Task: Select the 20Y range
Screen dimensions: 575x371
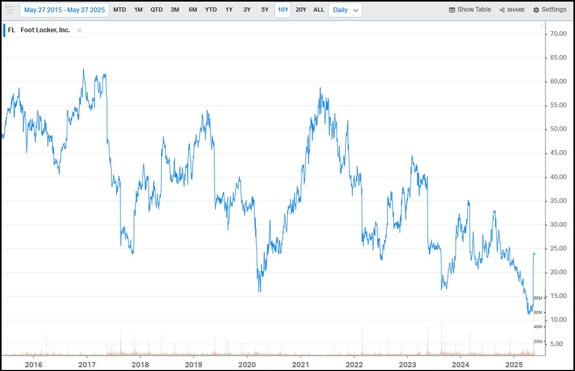Action: 301,10
